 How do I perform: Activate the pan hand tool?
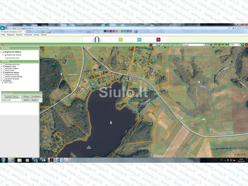[167, 45]
